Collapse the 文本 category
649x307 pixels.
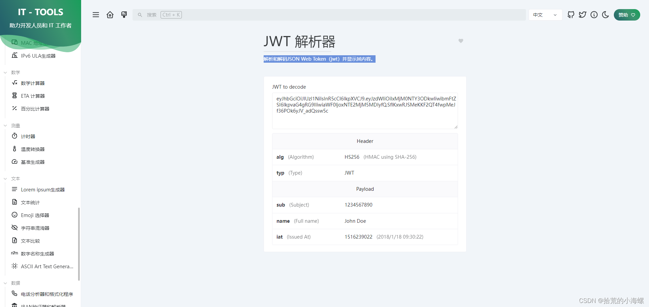(x=12, y=179)
